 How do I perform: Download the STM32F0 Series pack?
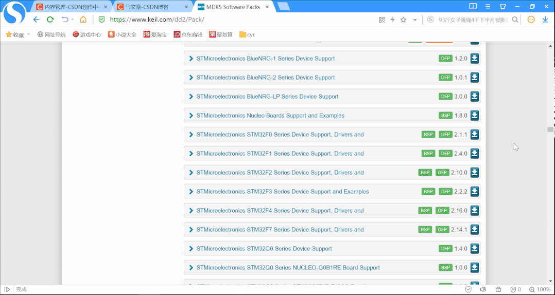tap(474, 135)
